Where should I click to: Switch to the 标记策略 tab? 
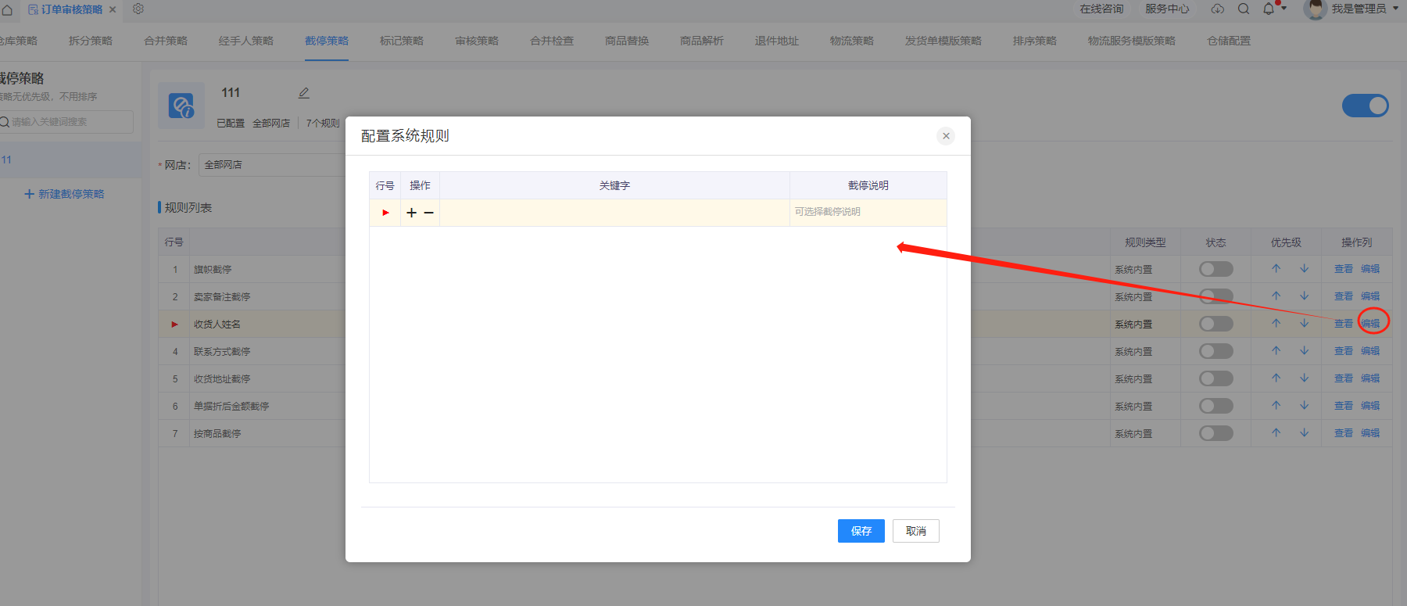coord(402,41)
